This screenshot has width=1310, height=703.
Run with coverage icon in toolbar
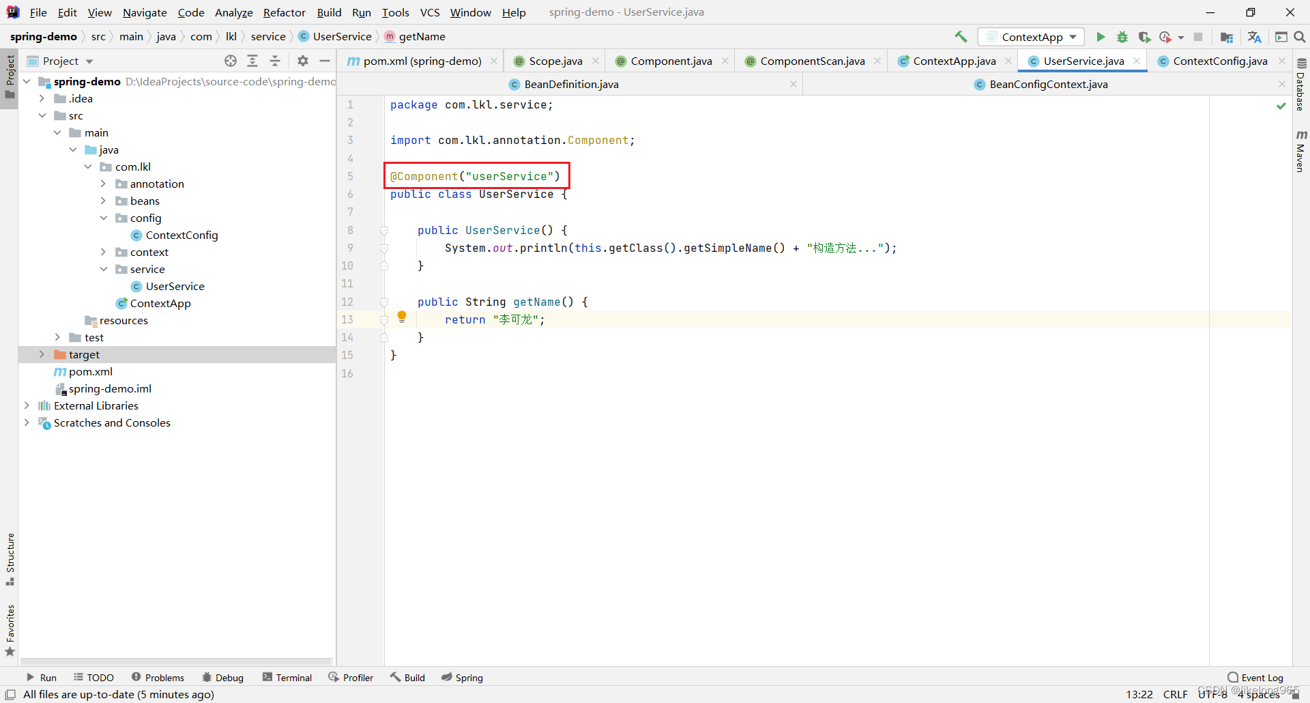coord(1144,37)
